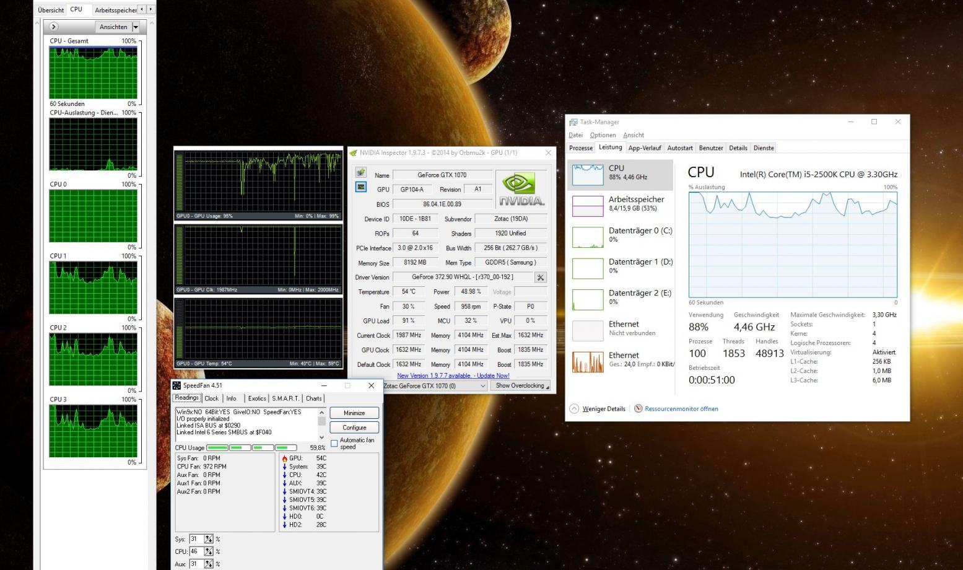
Task: Click the upload screenshot icon in NVIDIA Inspector
Action: (x=361, y=173)
